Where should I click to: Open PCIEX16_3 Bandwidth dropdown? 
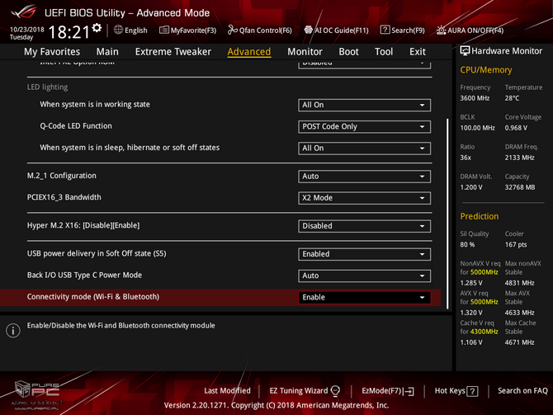pos(364,198)
